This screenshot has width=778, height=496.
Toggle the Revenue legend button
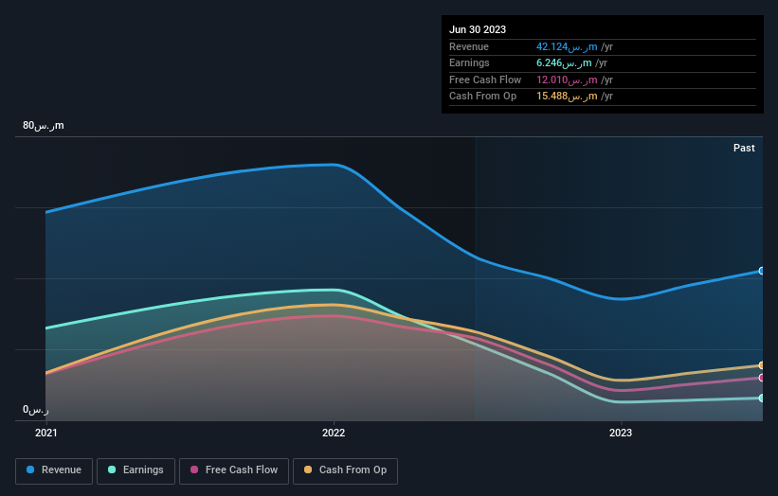pos(54,470)
